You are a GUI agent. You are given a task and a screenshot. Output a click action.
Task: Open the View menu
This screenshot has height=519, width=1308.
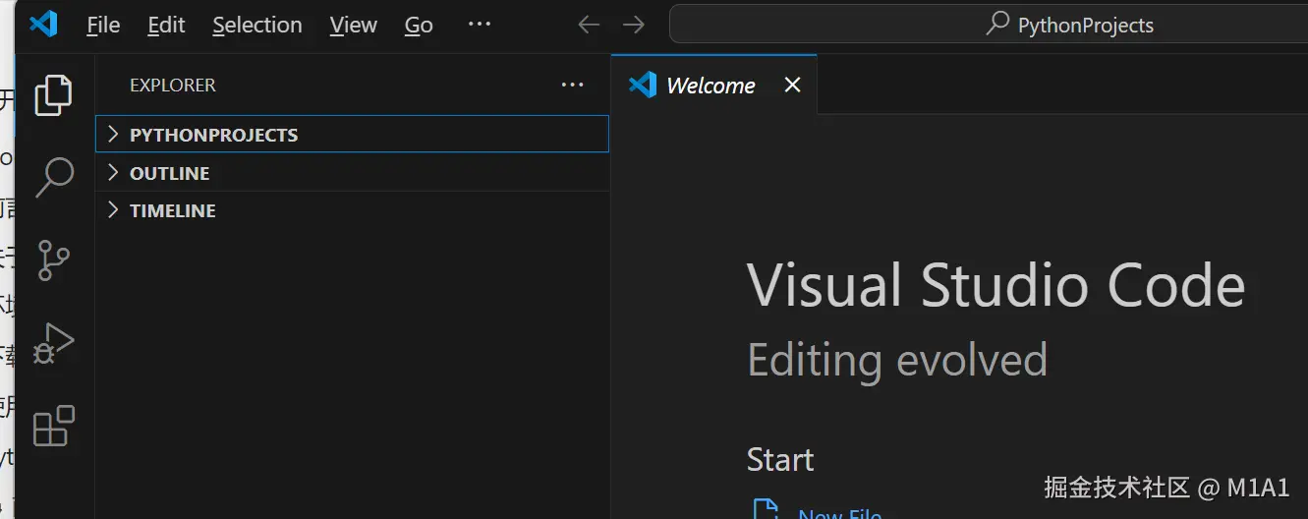click(x=354, y=25)
